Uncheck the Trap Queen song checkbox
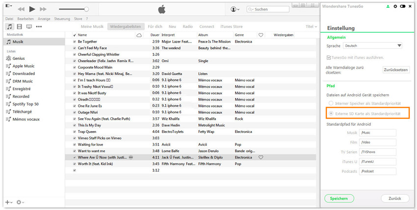The image size is (417, 210). coord(75,132)
